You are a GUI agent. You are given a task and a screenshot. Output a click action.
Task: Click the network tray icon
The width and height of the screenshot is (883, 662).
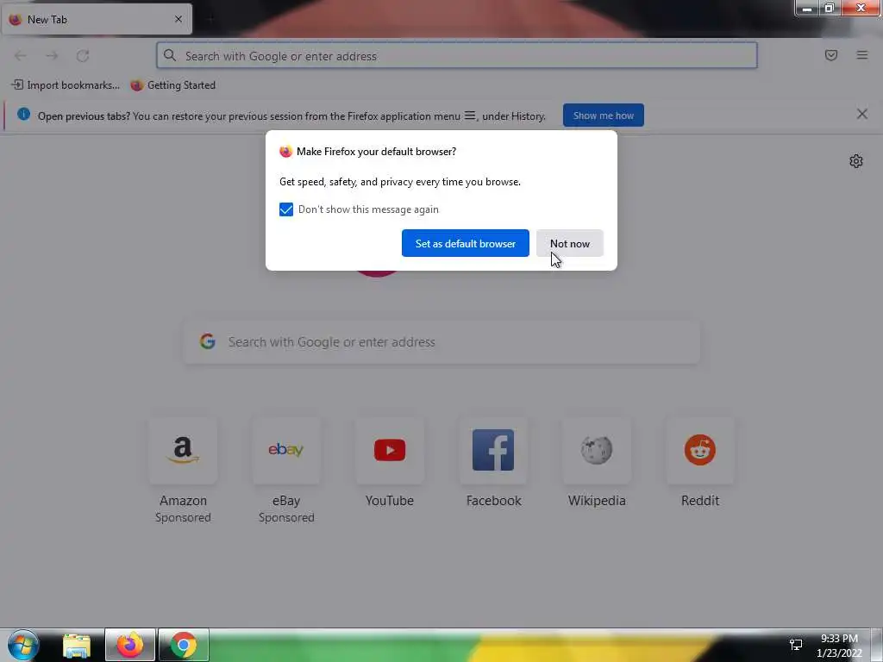(x=796, y=645)
